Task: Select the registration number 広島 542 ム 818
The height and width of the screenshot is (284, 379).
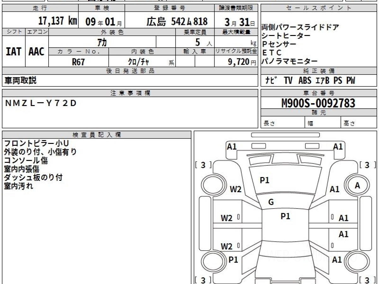Action: tap(177, 21)
